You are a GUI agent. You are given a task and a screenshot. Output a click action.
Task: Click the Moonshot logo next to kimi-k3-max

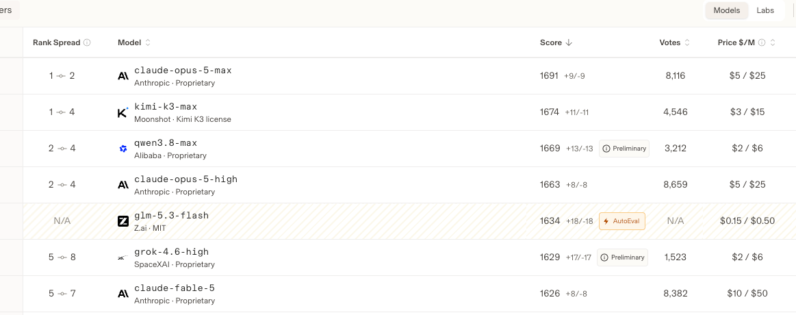(123, 112)
